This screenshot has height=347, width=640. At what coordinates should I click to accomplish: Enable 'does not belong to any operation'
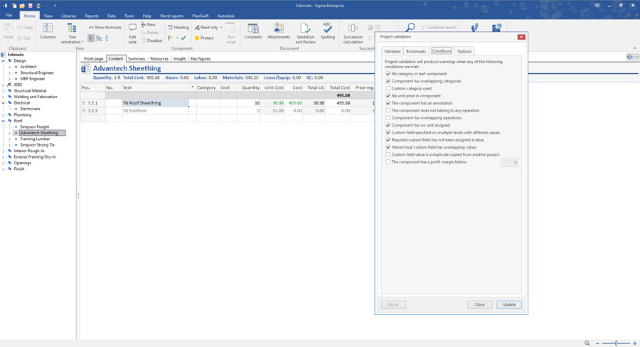tap(388, 111)
